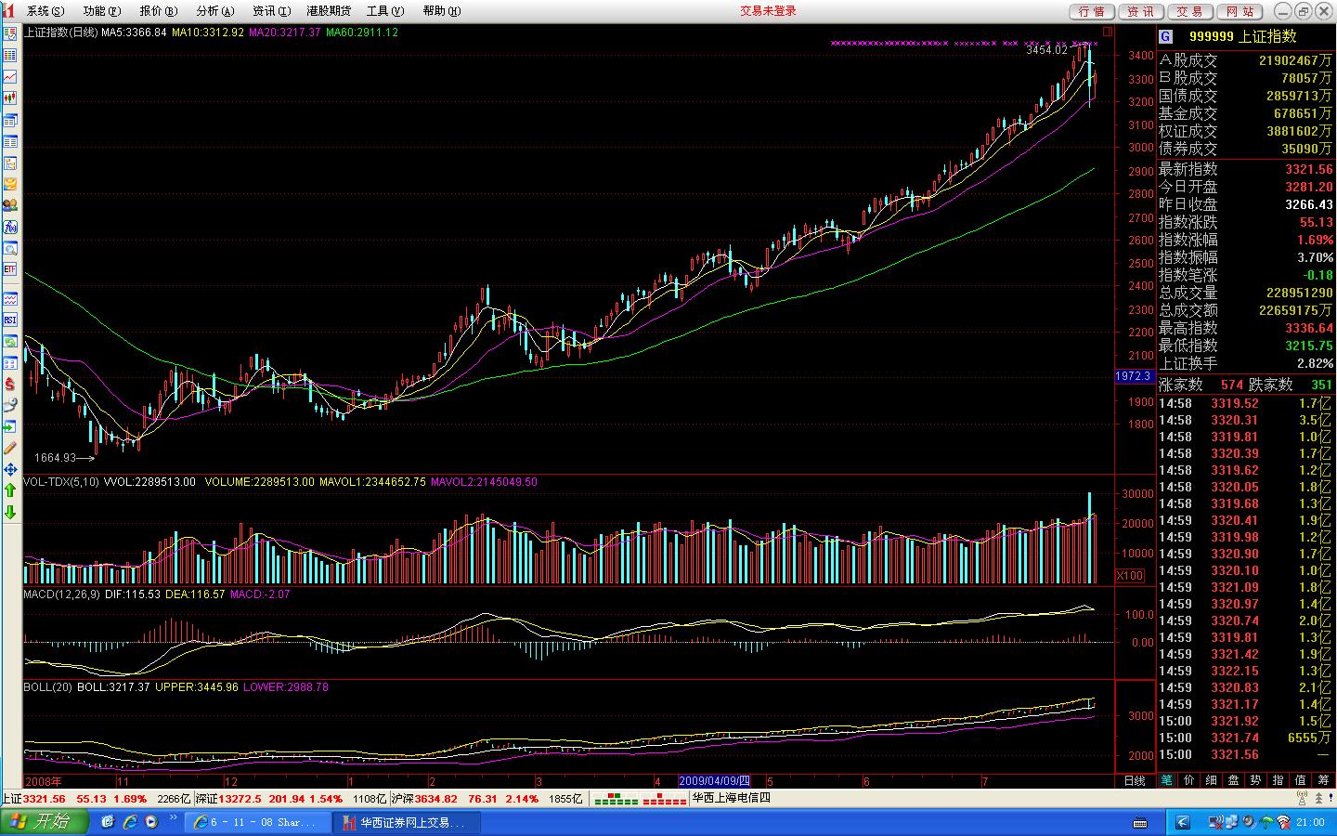
Task: Click the X100 volume scale label
Action: pos(1130,576)
